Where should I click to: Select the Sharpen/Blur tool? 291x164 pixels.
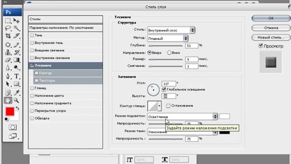(x=8, y=67)
